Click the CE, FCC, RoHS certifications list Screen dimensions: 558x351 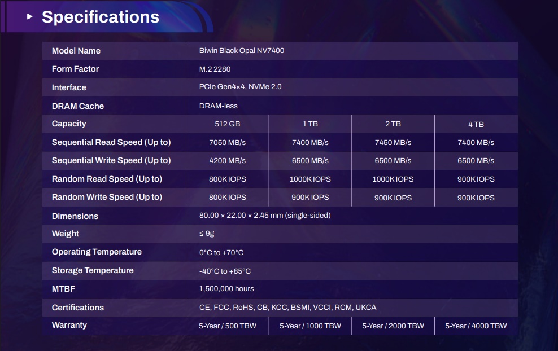(288, 307)
